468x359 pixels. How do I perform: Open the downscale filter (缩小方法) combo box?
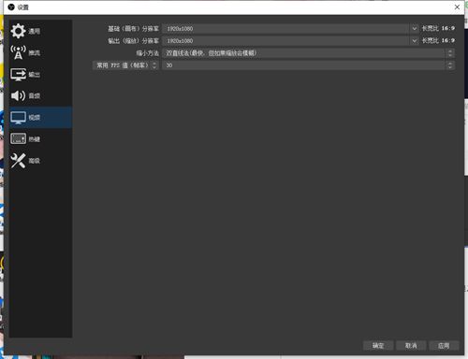point(308,53)
